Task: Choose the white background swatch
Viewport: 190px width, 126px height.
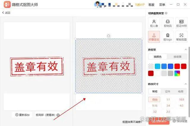Action: coord(157,73)
